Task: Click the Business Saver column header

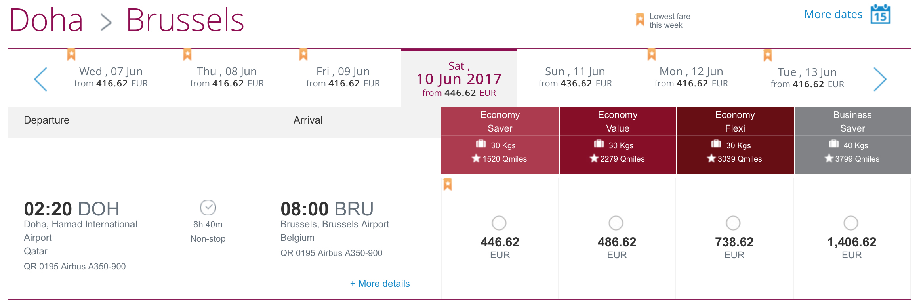Action: (852, 121)
